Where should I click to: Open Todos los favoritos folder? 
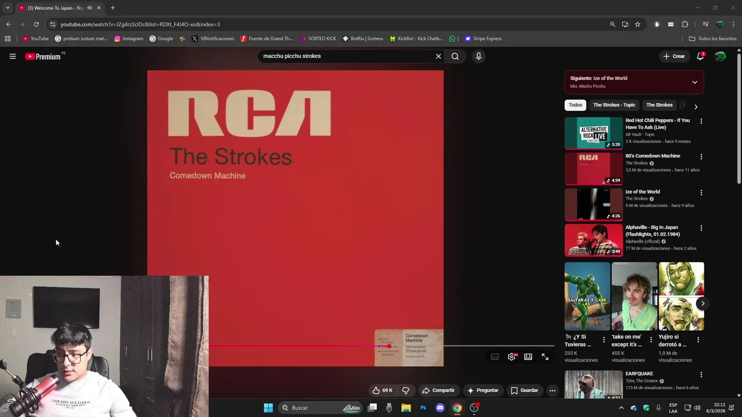coord(712,39)
